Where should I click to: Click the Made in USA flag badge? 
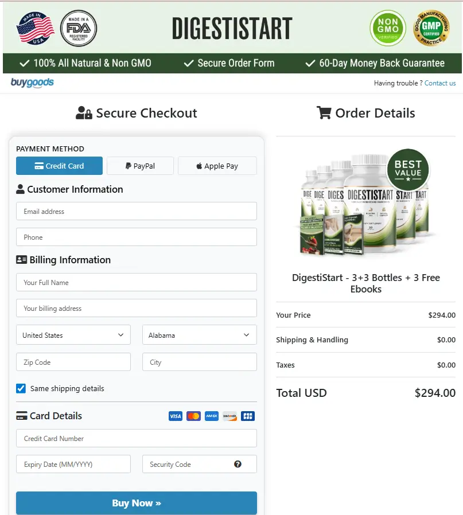[x=35, y=27]
